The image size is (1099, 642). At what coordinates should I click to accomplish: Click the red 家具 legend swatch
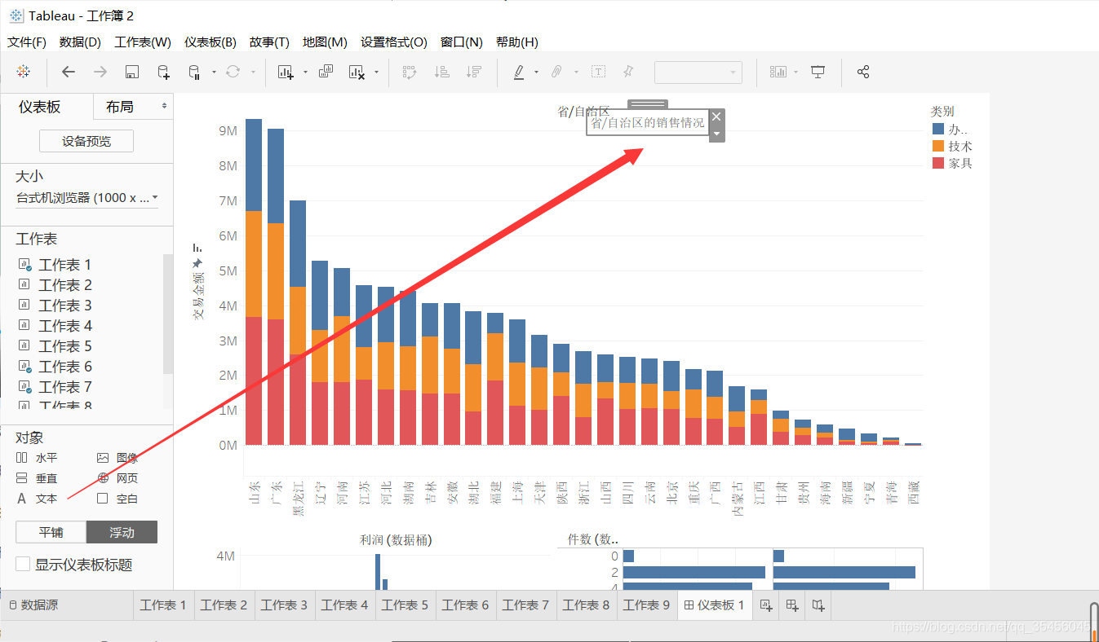click(x=937, y=163)
